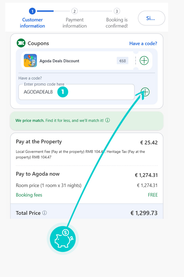Click the step 3 circle indicator
The width and height of the screenshot is (184, 277).
117,11
